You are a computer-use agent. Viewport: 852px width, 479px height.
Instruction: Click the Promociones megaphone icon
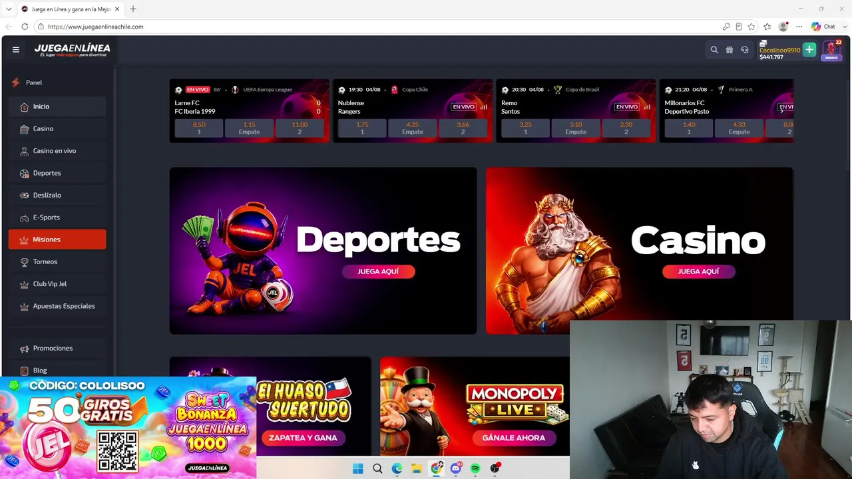click(25, 349)
